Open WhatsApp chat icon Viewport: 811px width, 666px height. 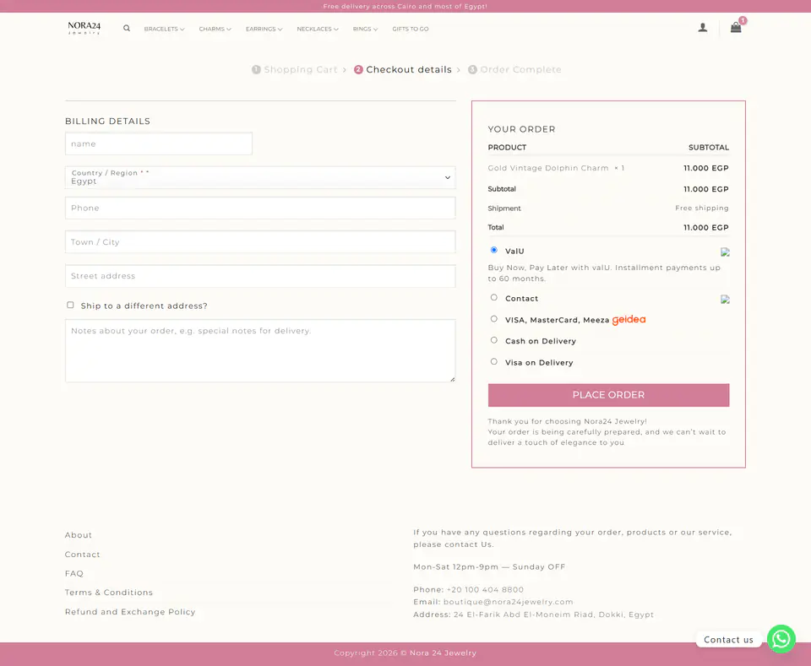pos(781,639)
